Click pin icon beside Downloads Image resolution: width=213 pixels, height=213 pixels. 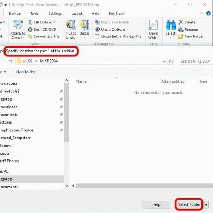click(61, 107)
